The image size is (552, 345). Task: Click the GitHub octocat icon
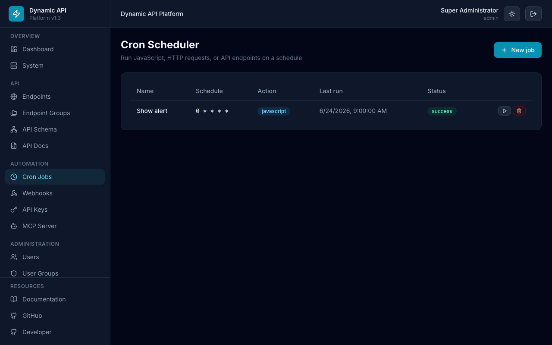coord(14,316)
